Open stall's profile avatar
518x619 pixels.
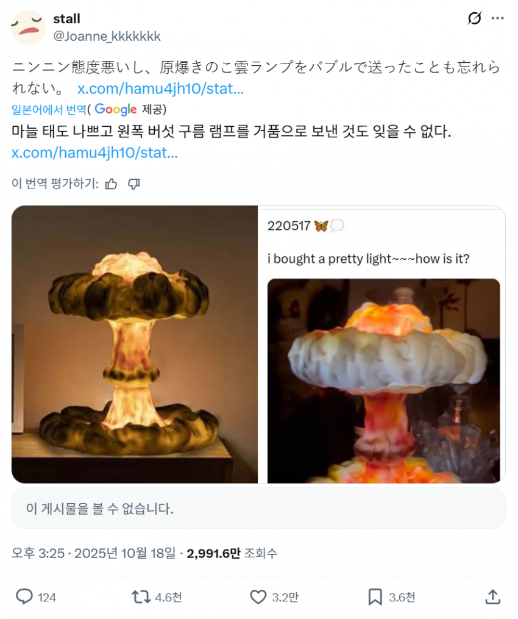28,27
